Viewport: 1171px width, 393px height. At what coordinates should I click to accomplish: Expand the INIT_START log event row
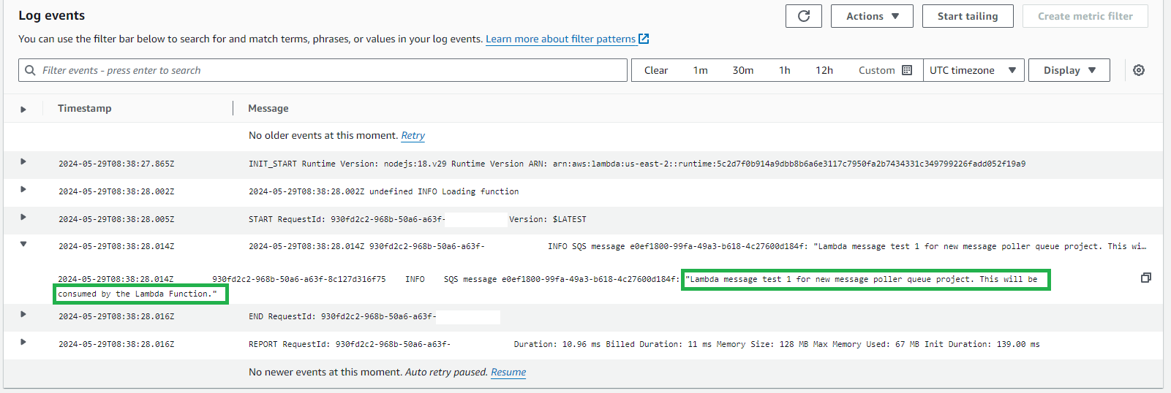[23, 161]
